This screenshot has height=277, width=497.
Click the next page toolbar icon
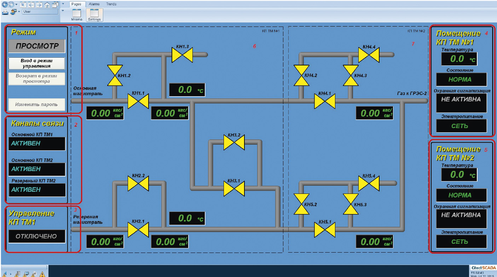point(39,5)
